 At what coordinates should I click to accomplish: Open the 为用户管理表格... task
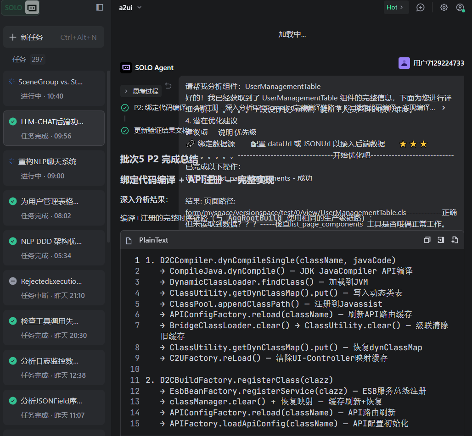[54, 208]
